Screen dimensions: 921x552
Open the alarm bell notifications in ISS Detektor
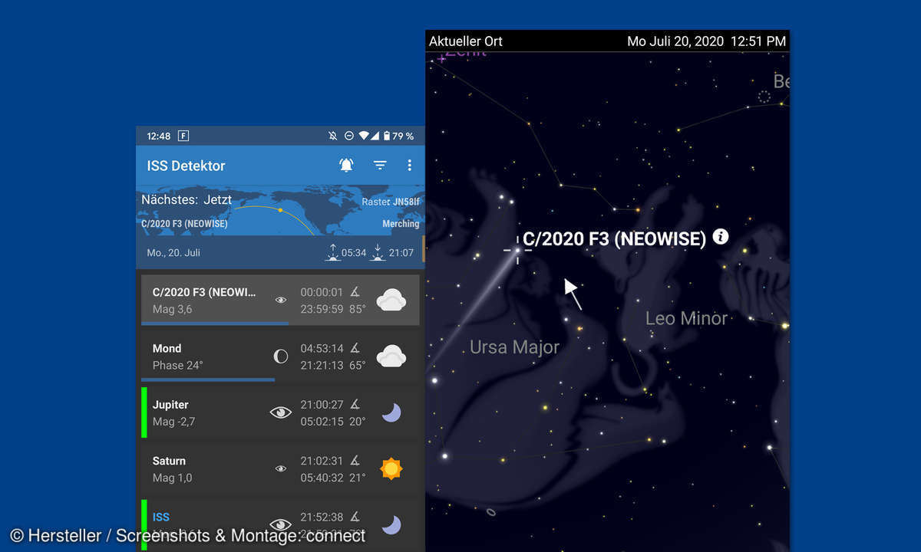point(346,165)
